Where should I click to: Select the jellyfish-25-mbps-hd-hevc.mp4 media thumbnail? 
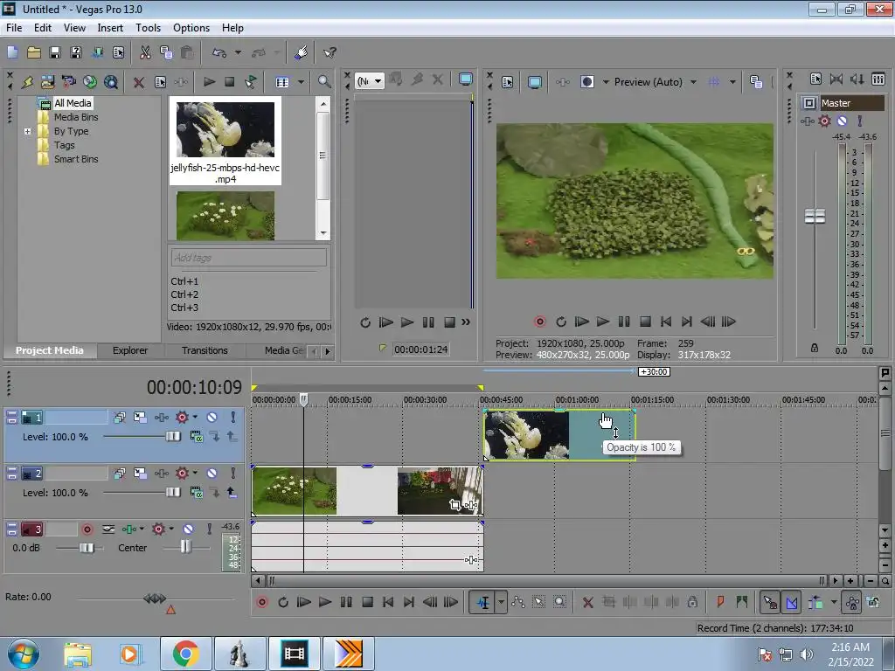pyautogui.click(x=225, y=130)
